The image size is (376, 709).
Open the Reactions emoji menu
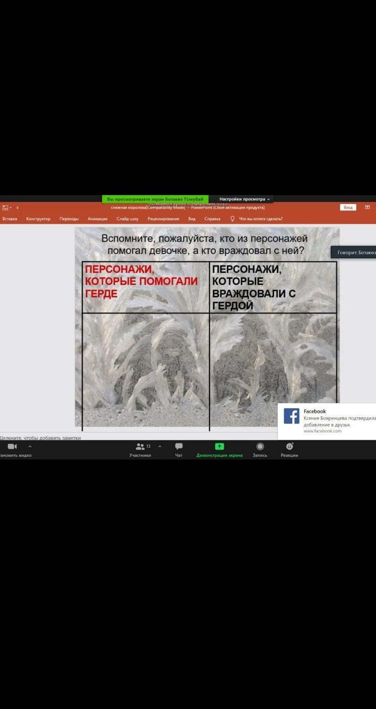[x=289, y=447]
